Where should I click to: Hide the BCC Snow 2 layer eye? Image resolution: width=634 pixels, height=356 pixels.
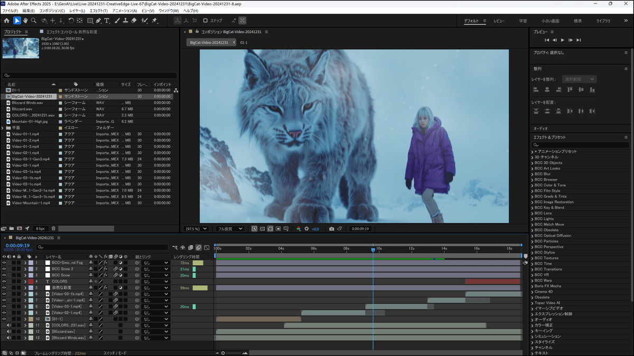pyautogui.click(x=4, y=269)
